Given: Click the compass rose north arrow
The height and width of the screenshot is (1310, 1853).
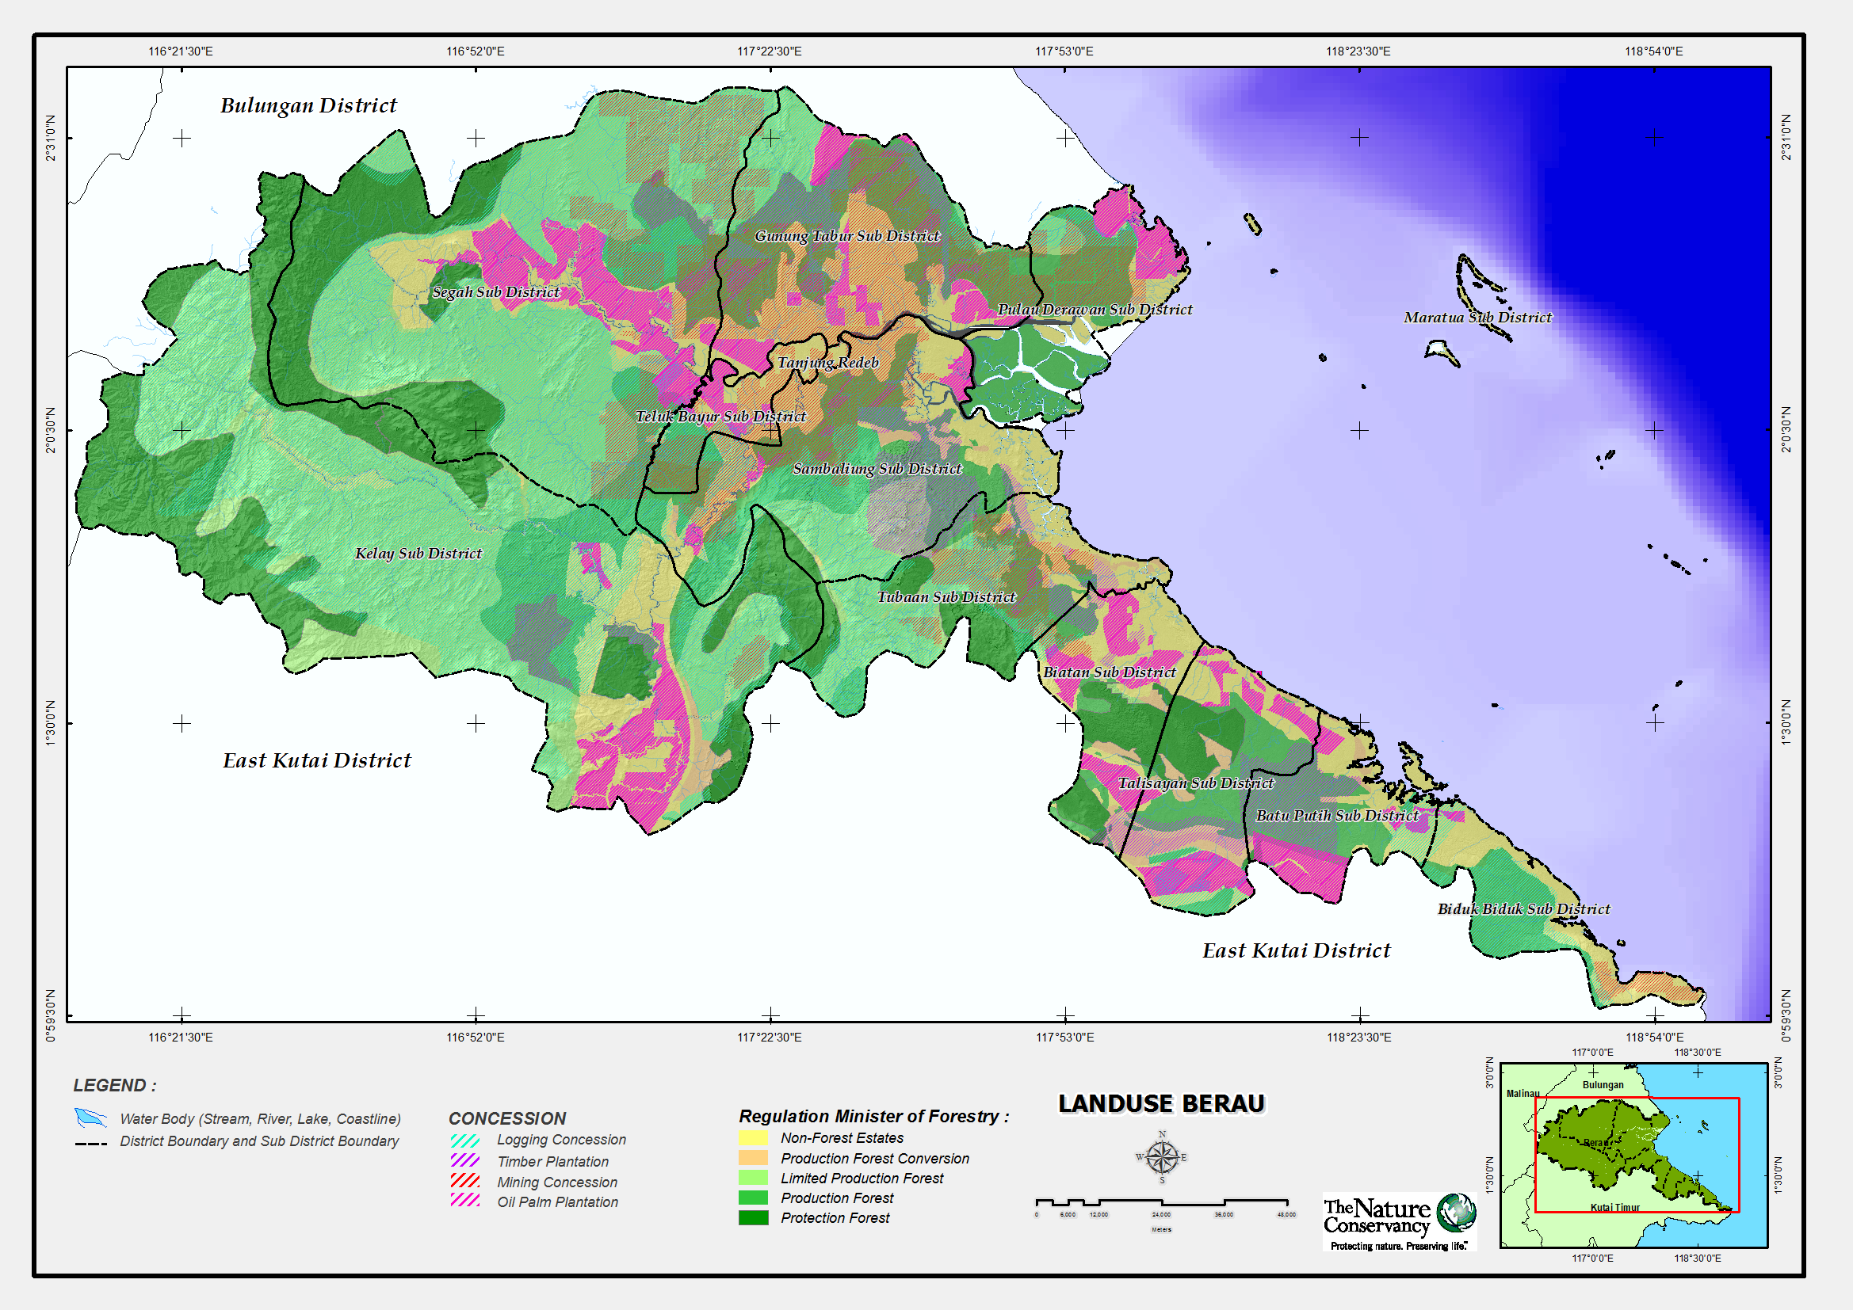Looking at the screenshot, I should 1161,1156.
